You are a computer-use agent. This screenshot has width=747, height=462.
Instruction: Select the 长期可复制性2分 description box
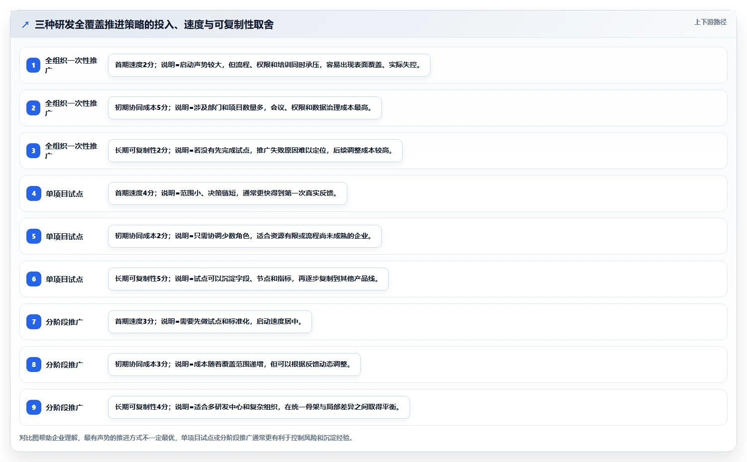(255, 151)
